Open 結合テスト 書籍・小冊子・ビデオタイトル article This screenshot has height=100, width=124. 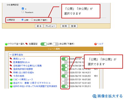(x=32, y=83)
